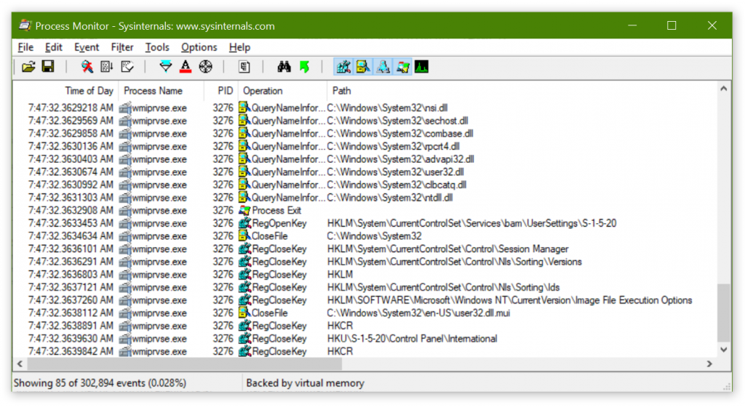Click the Backed by virtual memory status text
The image size is (745, 407).
coord(305,383)
